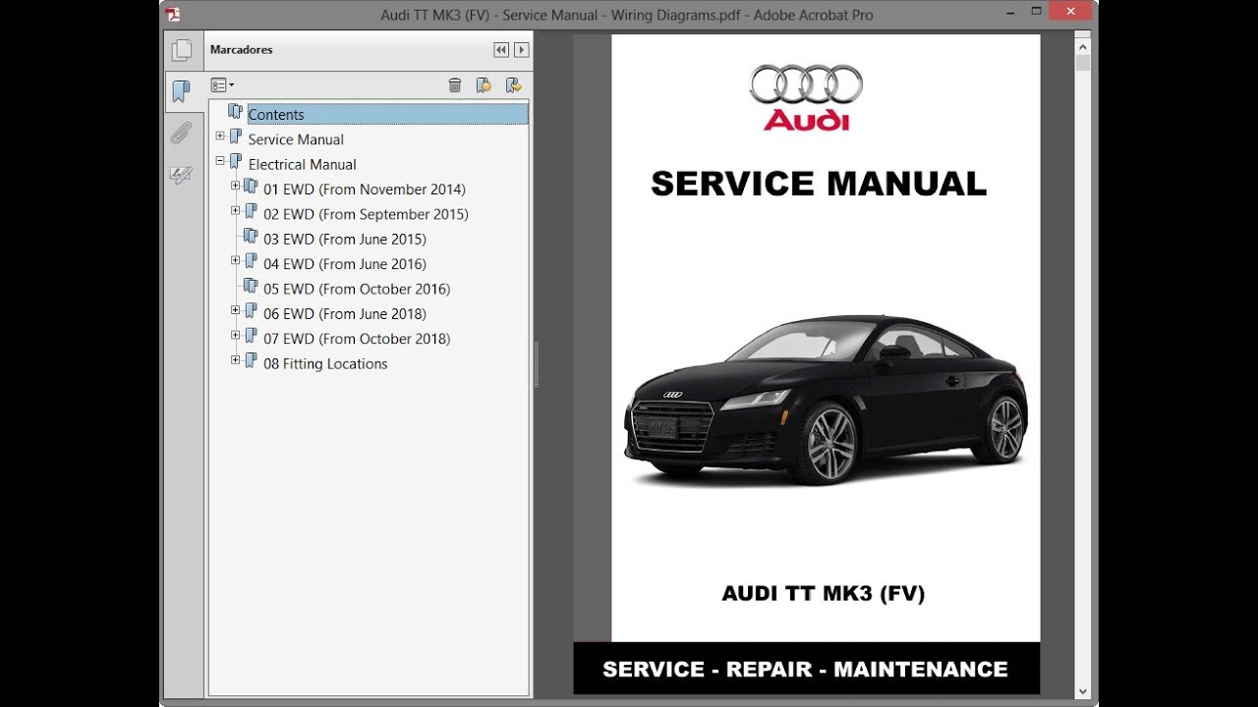Open the Attachments paperclip panel
Viewport: 1258px width, 707px height.
(181, 134)
